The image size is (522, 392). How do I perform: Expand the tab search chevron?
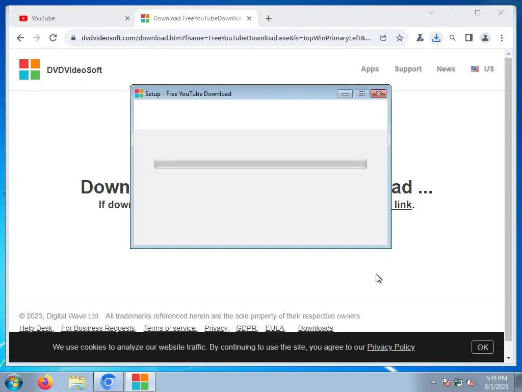[430, 13]
